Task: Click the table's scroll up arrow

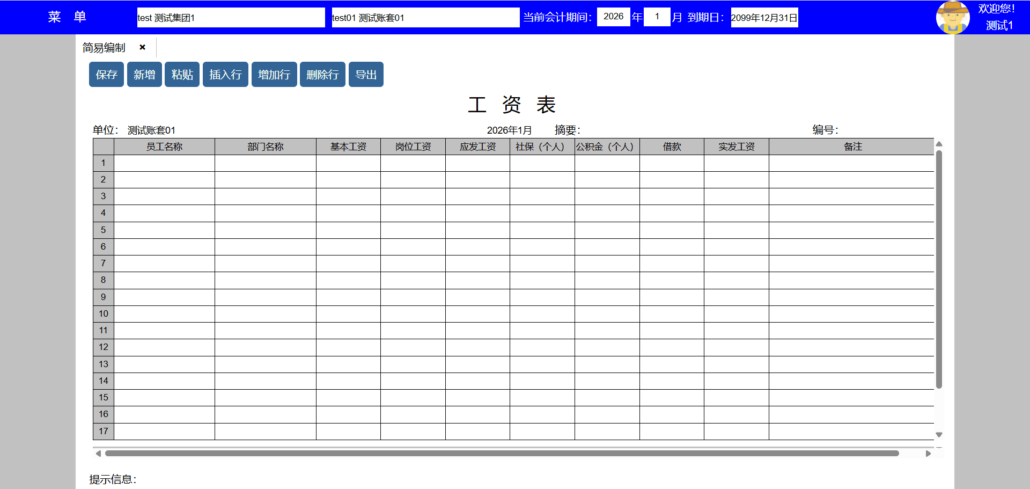Action: pos(939,144)
